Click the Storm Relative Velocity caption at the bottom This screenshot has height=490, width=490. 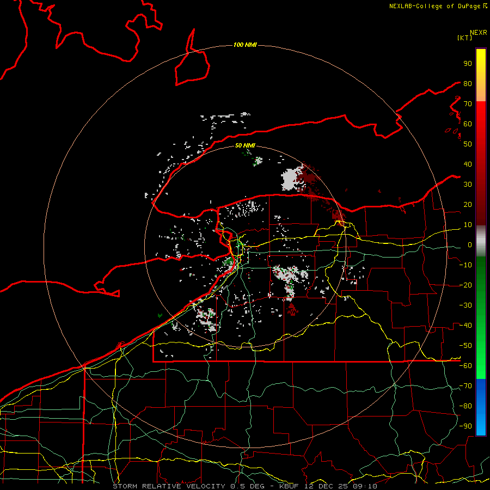tap(245, 486)
